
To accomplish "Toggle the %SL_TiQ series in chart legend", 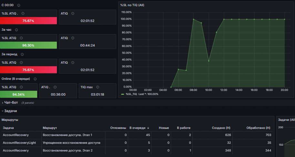I will pos(131,94).
